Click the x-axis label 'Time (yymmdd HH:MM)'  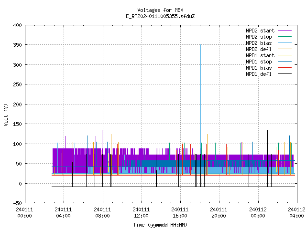click(x=160, y=225)
